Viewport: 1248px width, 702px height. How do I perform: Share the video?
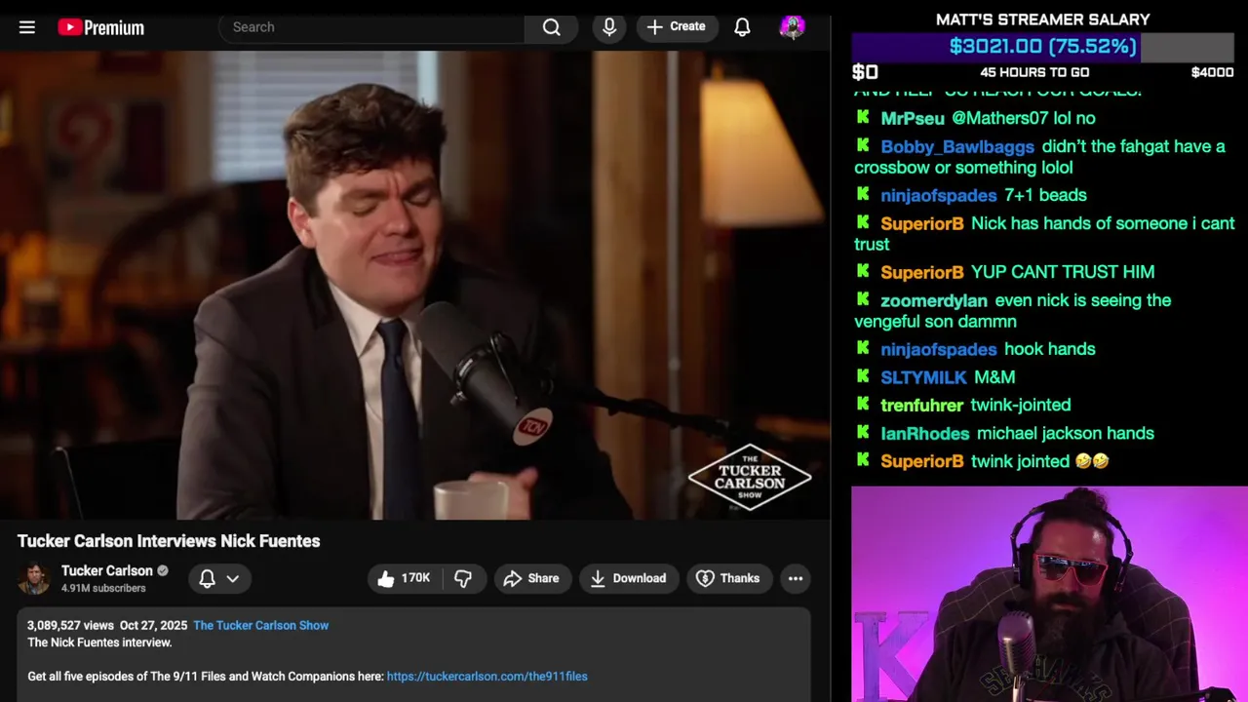(531, 578)
